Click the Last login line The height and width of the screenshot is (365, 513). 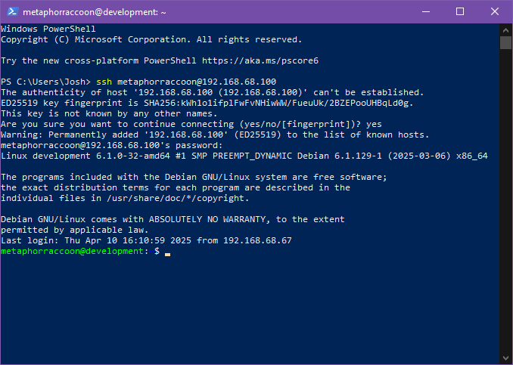pos(146,240)
